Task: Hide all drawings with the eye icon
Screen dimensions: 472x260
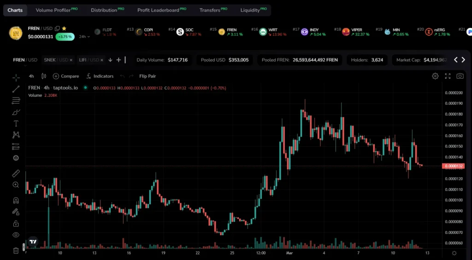Action: click(x=16, y=235)
